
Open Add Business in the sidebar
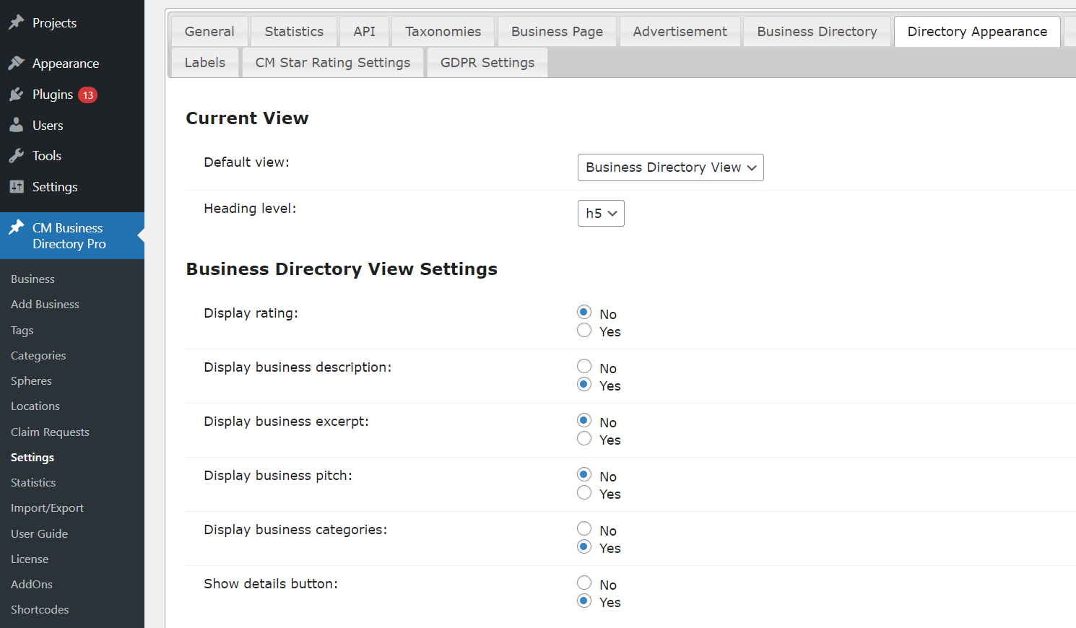click(x=45, y=305)
